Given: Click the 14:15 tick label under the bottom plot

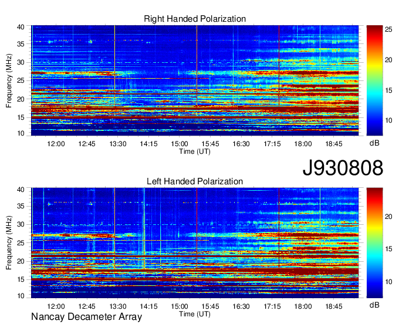Looking at the screenshot, I should (x=148, y=306).
